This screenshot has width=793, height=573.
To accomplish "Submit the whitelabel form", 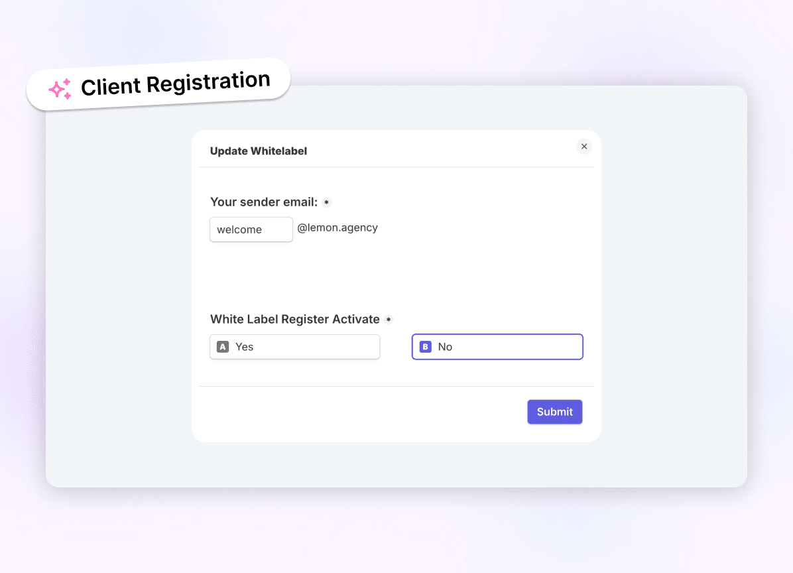I will tap(555, 412).
